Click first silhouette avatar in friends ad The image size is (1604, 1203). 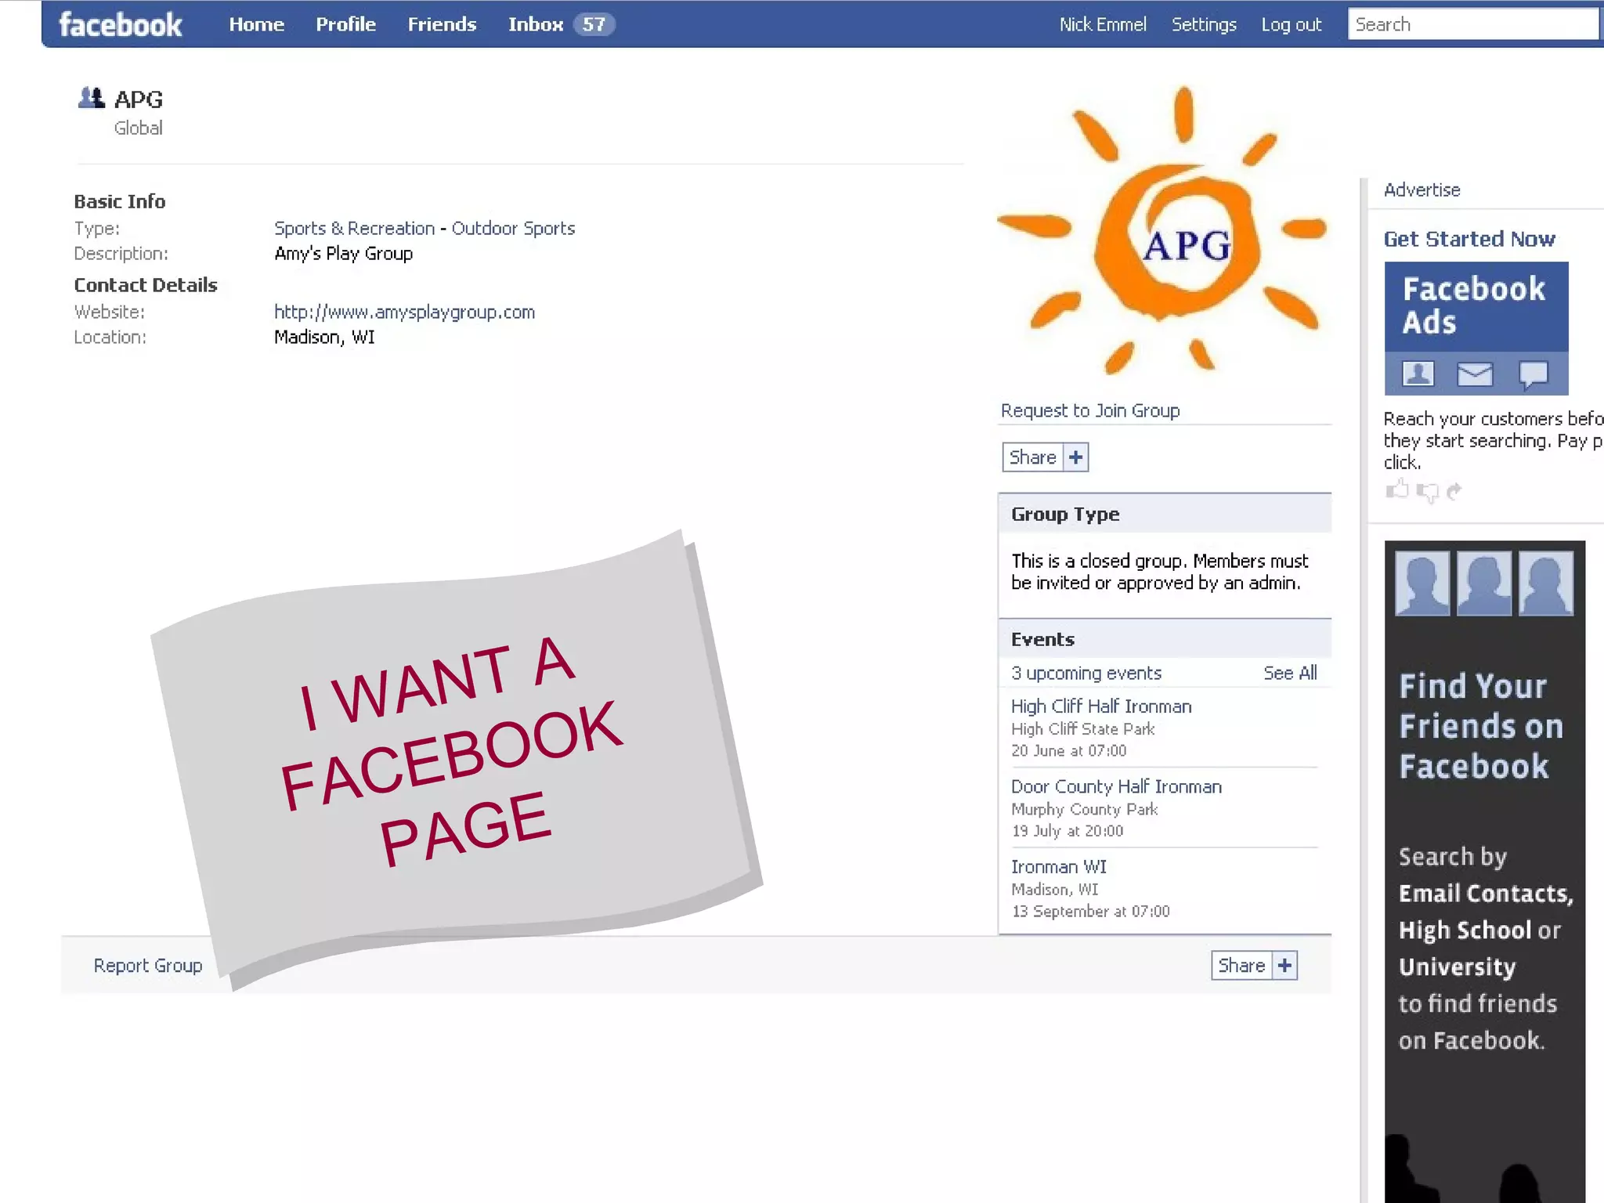[1422, 583]
